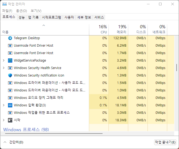Click the Windows 프로세스 (98) group heading

(26, 130)
